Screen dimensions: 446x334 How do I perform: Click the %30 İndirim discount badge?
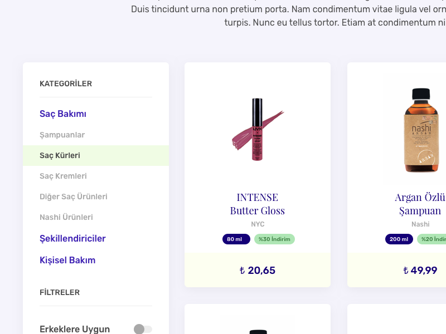(x=274, y=239)
